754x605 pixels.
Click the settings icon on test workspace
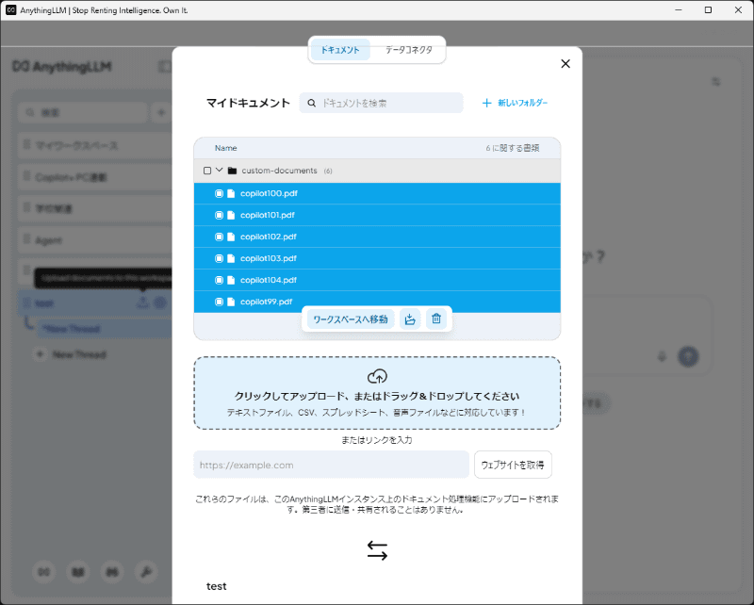tap(160, 302)
